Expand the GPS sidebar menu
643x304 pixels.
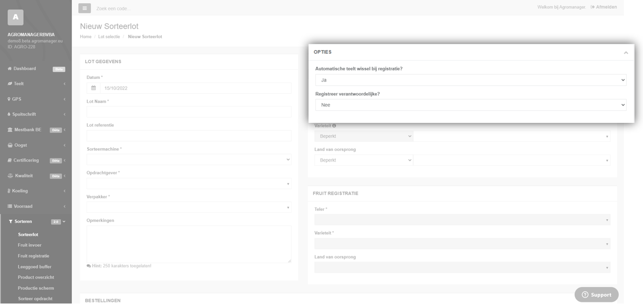(x=35, y=99)
